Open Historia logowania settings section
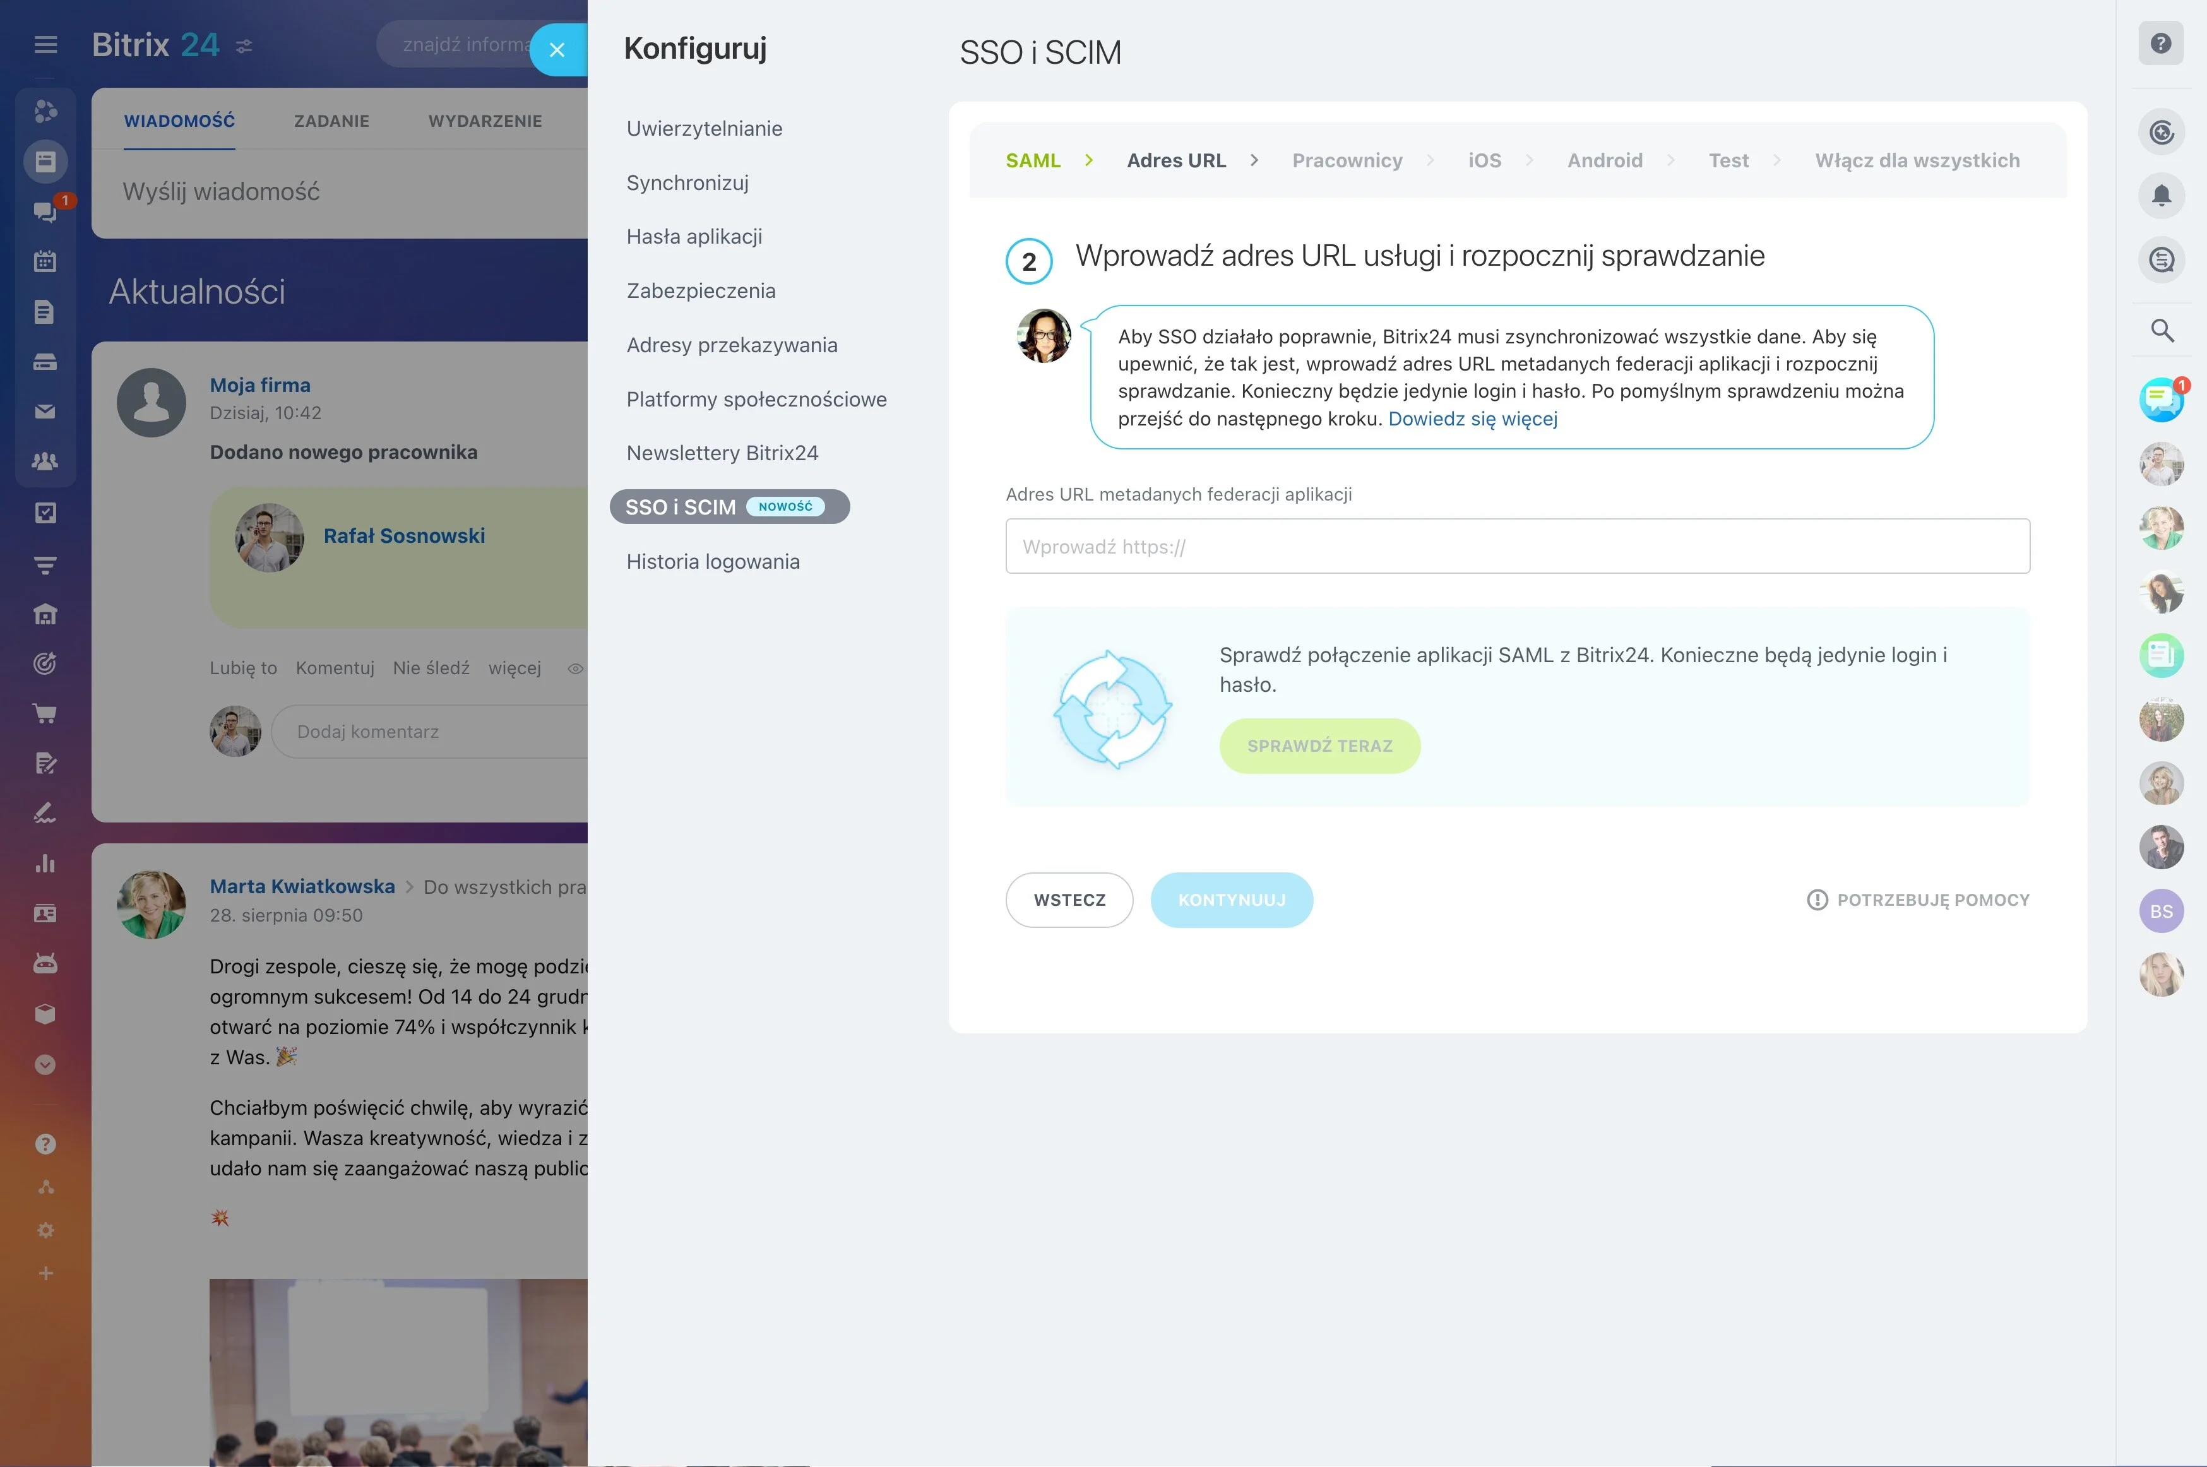 pyautogui.click(x=713, y=561)
